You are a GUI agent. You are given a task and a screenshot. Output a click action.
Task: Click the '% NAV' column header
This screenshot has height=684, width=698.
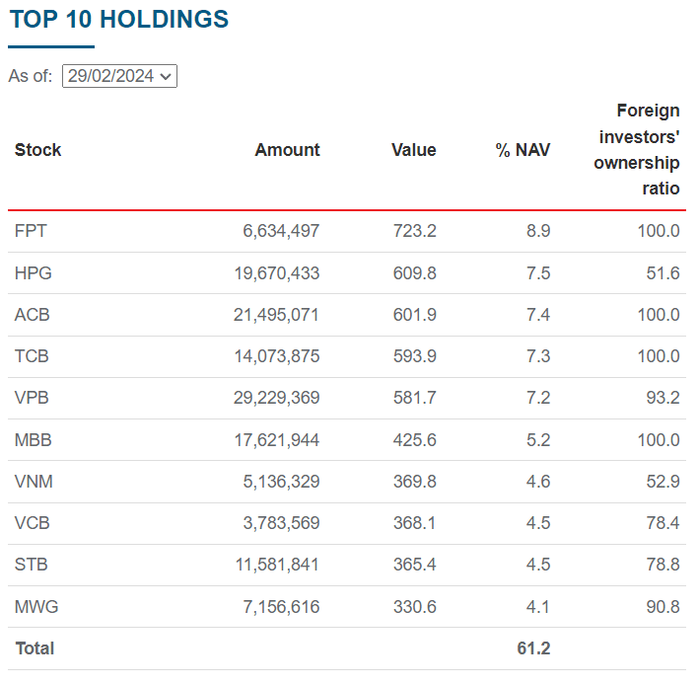(523, 150)
